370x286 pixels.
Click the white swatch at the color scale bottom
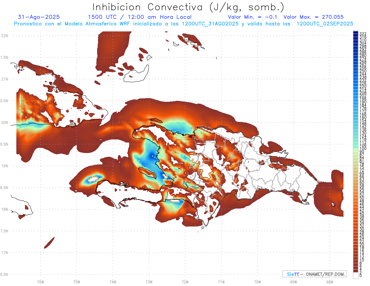tap(356, 276)
